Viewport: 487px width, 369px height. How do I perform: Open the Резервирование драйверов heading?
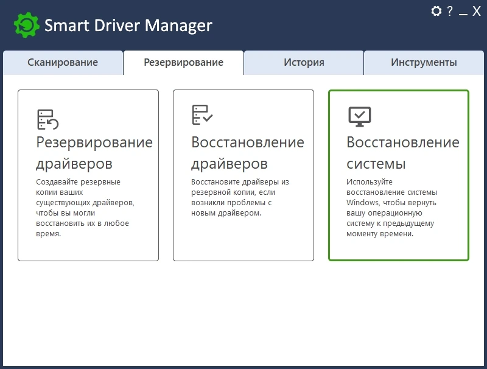[94, 153]
